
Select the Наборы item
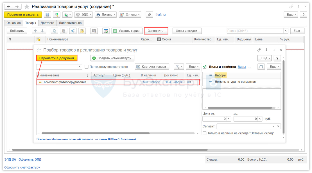[x=220, y=75]
